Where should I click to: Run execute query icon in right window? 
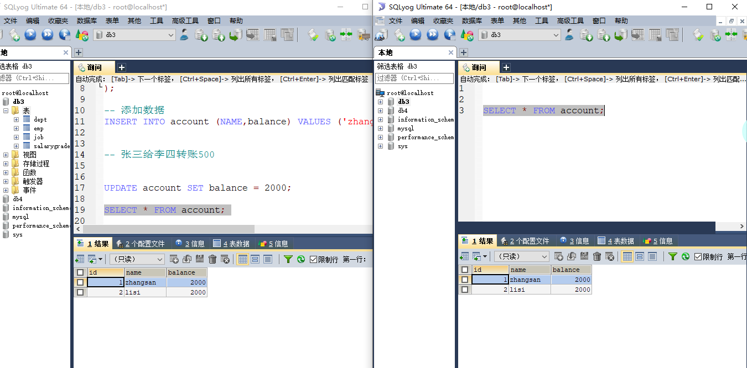pyautogui.click(x=416, y=35)
